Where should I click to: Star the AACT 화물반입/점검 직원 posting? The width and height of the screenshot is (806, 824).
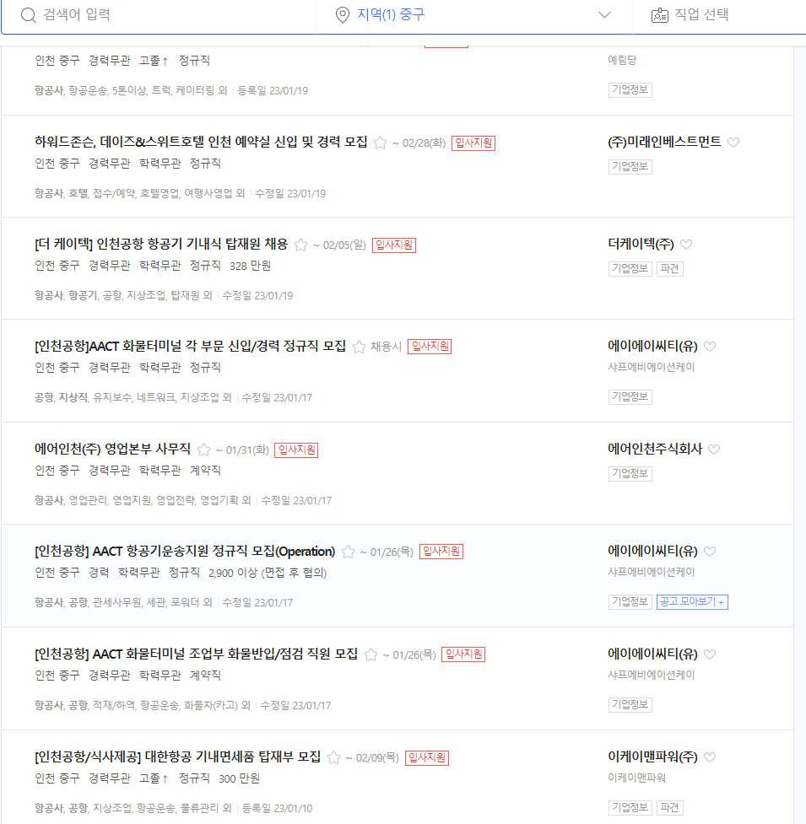pyautogui.click(x=371, y=654)
